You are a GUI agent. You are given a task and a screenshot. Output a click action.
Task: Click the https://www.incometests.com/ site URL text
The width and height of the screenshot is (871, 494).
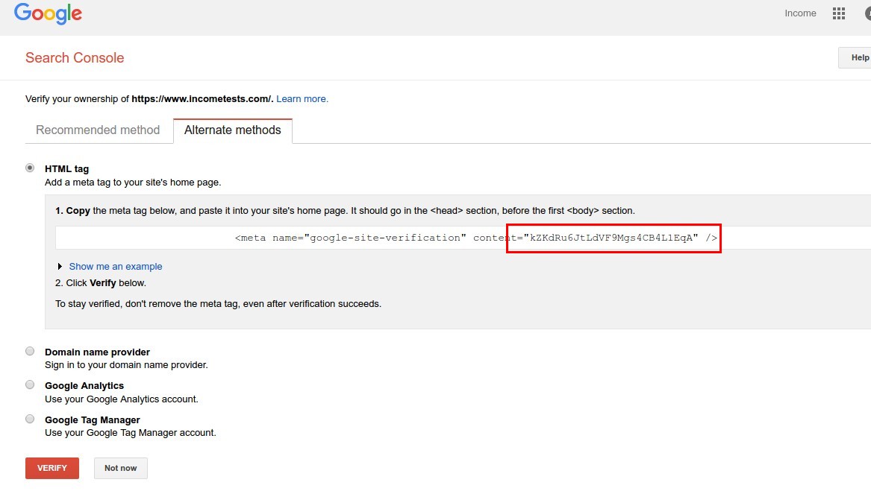click(x=201, y=98)
